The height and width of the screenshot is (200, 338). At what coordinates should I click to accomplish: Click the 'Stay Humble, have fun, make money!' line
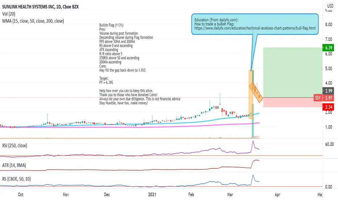click(x=124, y=103)
